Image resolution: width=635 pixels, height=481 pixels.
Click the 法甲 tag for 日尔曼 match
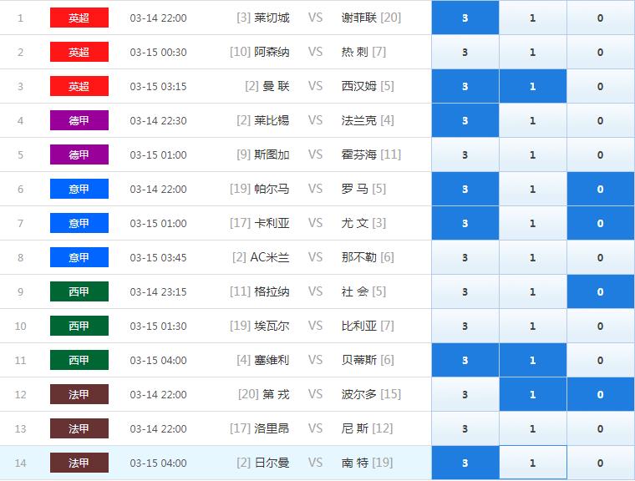[x=79, y=463]
